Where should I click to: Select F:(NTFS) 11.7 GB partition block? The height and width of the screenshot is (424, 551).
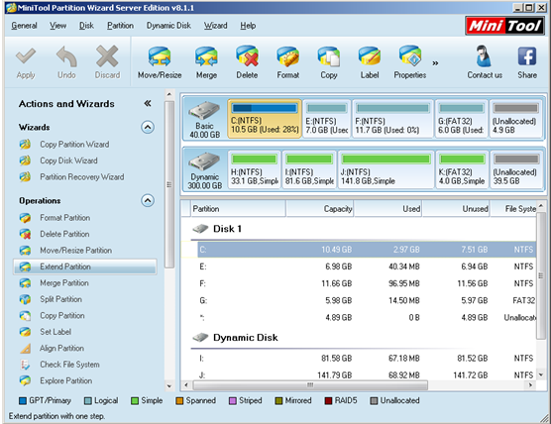(392, 119)
